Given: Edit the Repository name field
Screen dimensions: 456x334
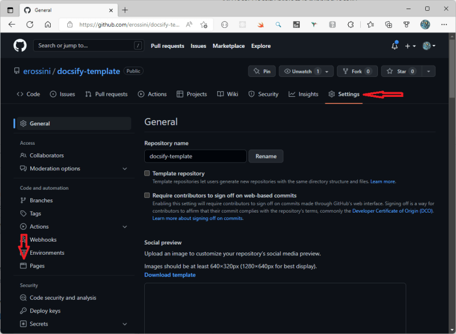Looking at the screenshot, I should click(196, 156).
